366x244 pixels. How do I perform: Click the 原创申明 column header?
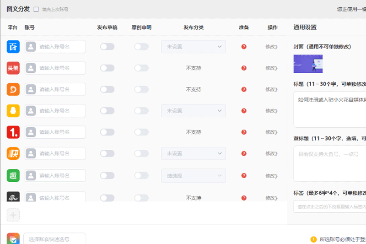[x=141, y=27]
